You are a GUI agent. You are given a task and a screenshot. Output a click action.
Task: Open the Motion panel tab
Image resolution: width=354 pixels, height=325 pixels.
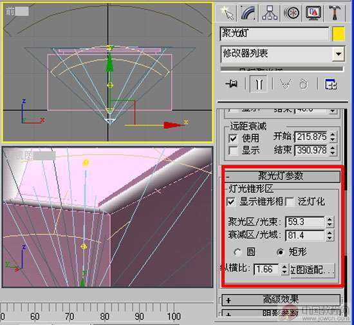tap(292, 13)
